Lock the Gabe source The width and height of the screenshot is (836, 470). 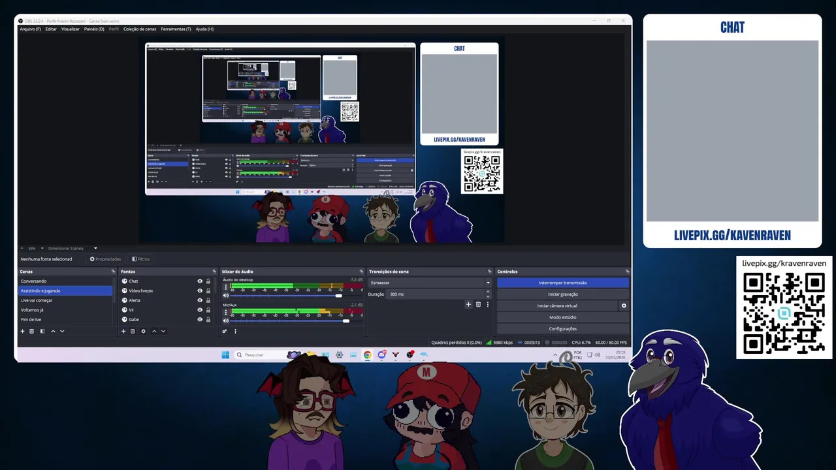pos(208,320)
